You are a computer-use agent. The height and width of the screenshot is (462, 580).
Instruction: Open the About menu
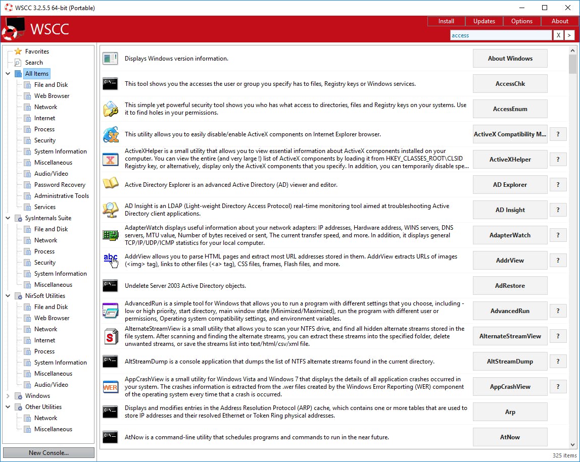(560, 21)
